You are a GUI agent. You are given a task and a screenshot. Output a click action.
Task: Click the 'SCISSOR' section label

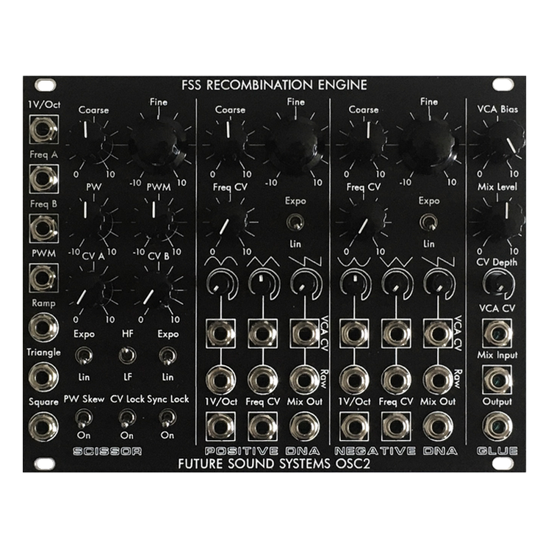107,451
